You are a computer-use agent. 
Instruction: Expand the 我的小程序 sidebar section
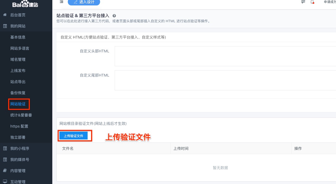20,148
